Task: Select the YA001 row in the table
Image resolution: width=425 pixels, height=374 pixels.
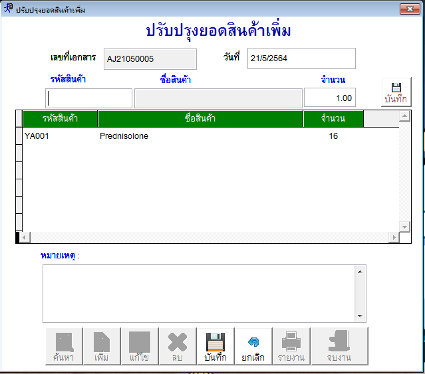Action: coord(37,136)
